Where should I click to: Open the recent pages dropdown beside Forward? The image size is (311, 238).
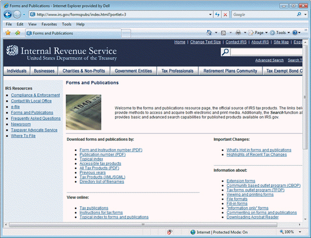pyautogui.click(x=24, y=15)
